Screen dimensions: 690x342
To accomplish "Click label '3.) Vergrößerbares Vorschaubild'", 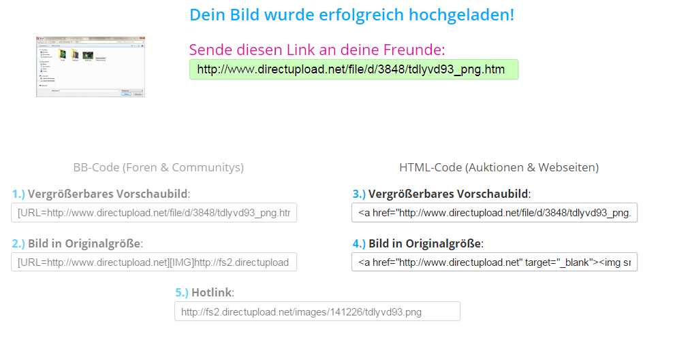I will coord(442,194).
